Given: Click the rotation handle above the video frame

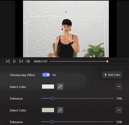Looking at the screenshot, I should point(66,12).
